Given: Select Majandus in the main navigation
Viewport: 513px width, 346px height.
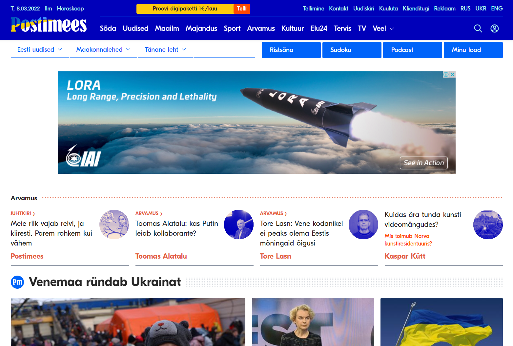Looking at the screenshot, I should 201,28.
